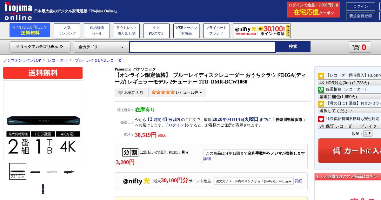Open the Nojima online logo homepage
This screenshot has height=200, width=381.
pos(18,11)
